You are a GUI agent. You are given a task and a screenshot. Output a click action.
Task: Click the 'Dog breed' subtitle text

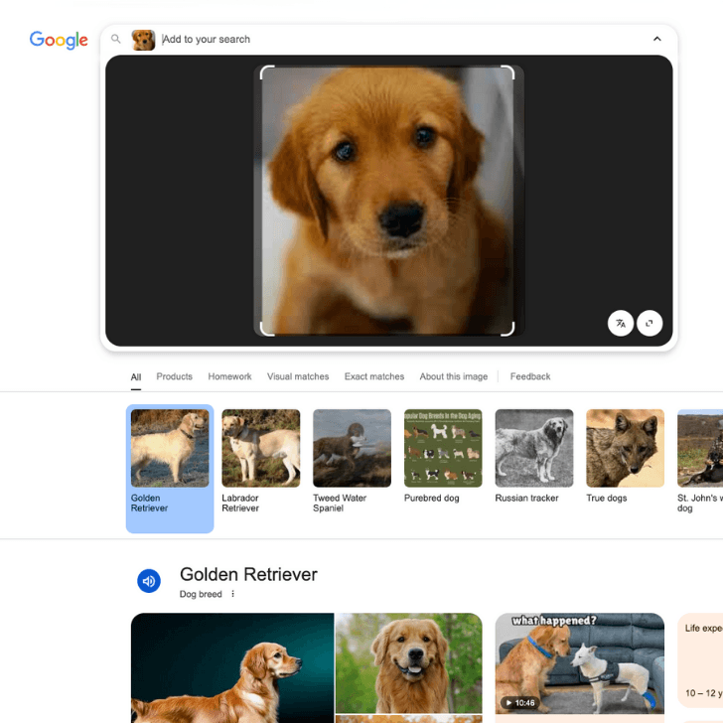pyautogui.click(x=201, y=594)
